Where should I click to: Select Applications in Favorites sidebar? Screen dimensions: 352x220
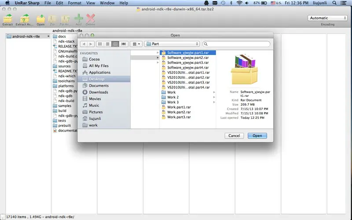100,73
